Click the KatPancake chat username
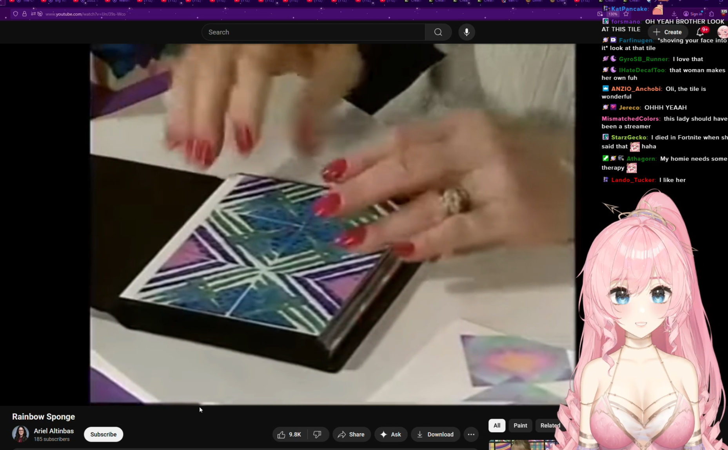 (x=630, y=9)
